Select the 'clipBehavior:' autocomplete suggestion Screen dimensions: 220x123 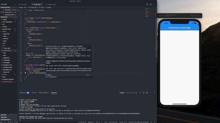click(x=69, y=77)
